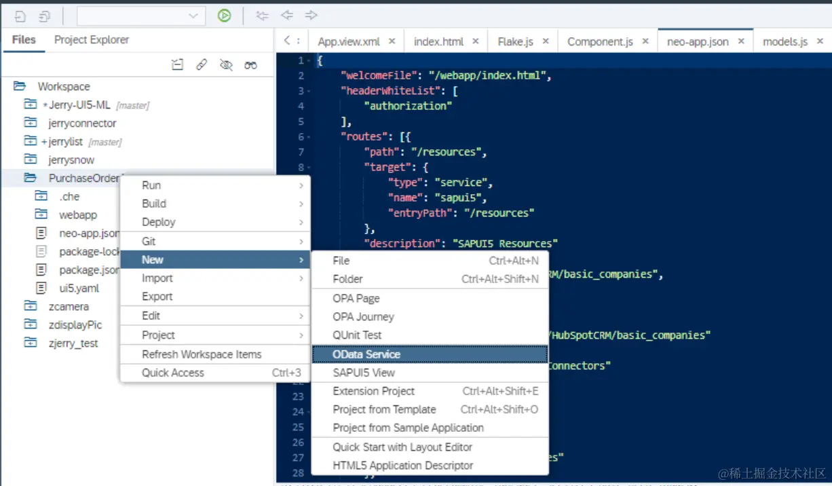Viewport: 832px width, 486px height.
Task: Close the App.view.xml tab
Action: coord(392,41)
